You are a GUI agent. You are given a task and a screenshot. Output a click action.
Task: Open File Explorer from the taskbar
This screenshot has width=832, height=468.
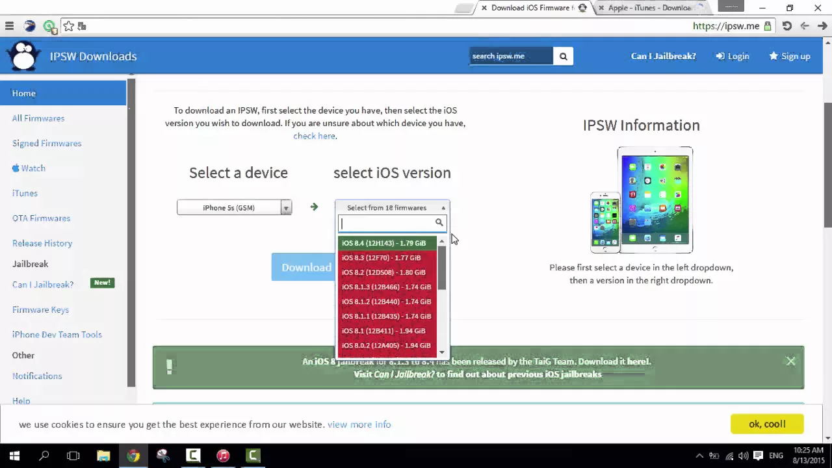pyautogui.click(x=103, y=456)
